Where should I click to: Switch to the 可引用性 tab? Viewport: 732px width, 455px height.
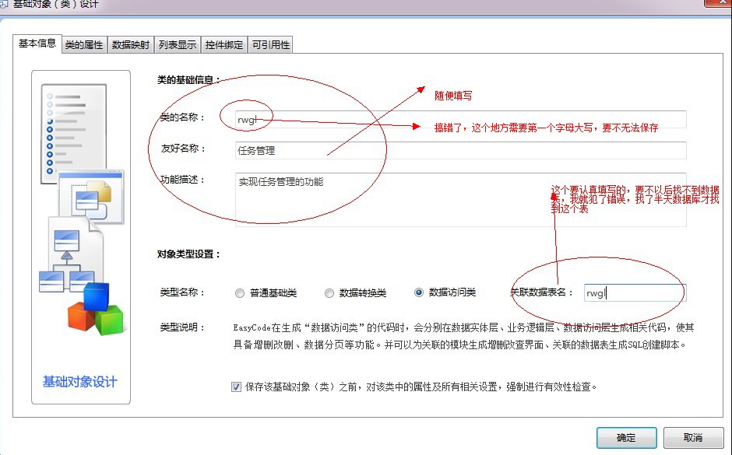pyautogui.click(x=270, y=45)
